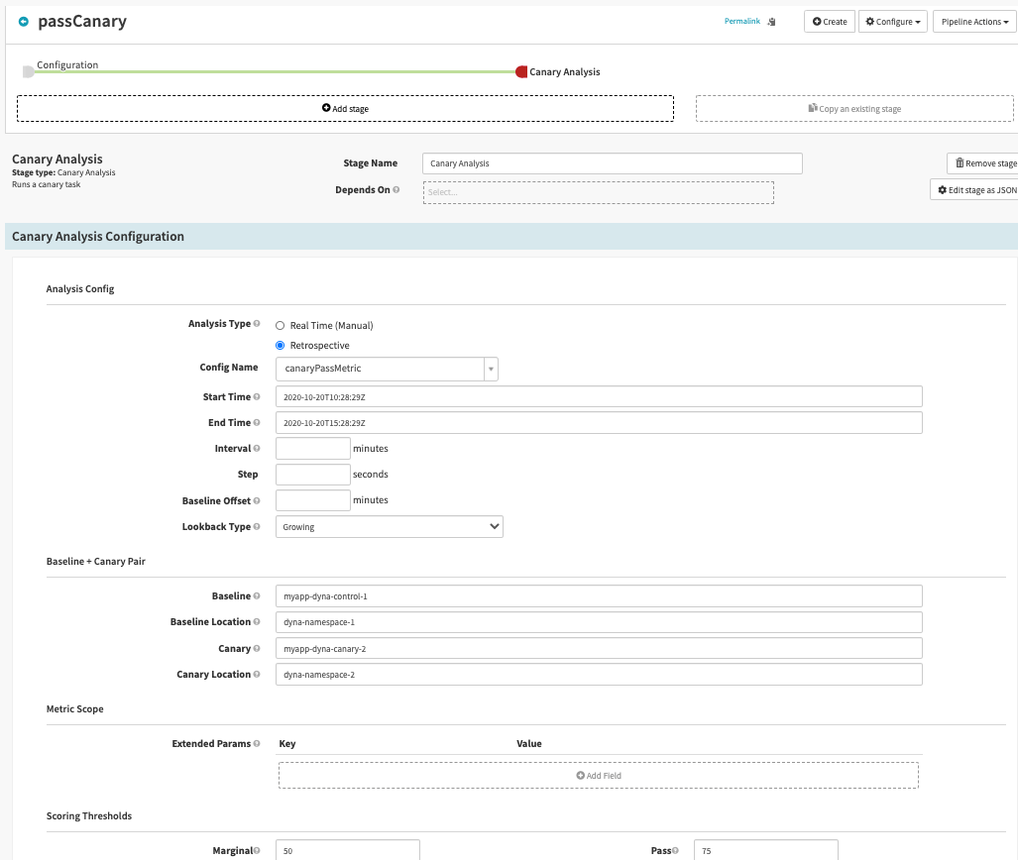
Task: Click the Configuration stage node in pipeline graph
Action: (x=29, y=71)
